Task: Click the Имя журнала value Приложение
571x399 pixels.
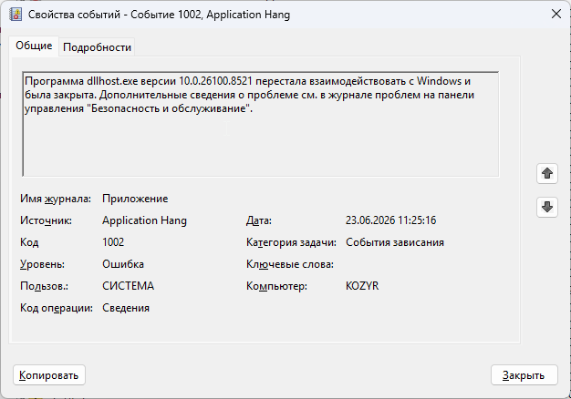Action: click(x=135, y=199)
